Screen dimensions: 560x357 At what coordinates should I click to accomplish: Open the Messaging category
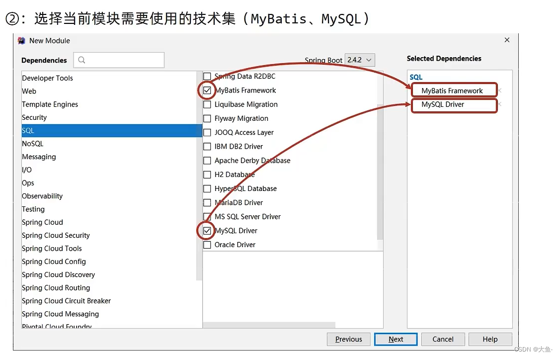[109, 157]
